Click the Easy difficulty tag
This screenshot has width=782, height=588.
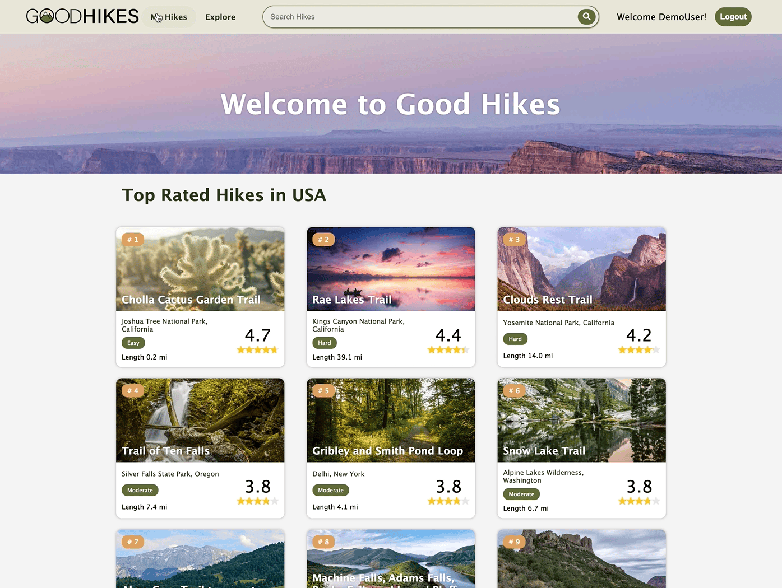[133, 343]
